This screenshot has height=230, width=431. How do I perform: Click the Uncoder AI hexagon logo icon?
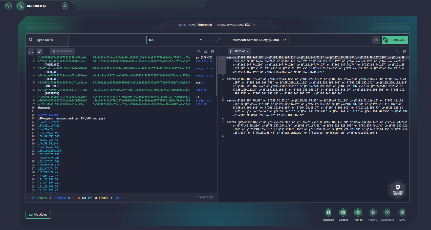(x=21, y=6)
